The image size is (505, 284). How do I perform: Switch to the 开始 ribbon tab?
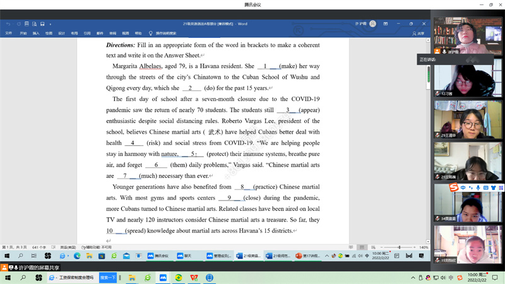coord(23,33)
